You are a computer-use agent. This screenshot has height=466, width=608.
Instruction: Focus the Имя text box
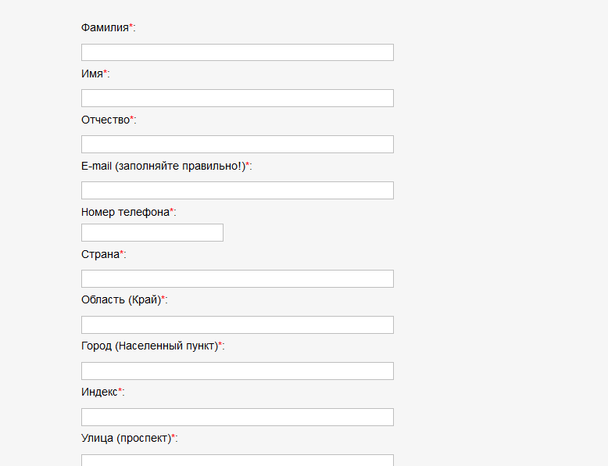coord(237,99)
